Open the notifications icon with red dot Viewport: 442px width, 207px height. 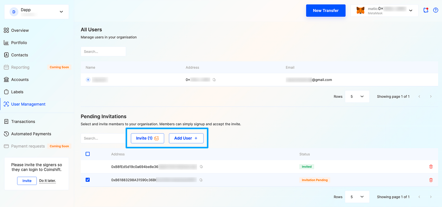tap(426, 10)
